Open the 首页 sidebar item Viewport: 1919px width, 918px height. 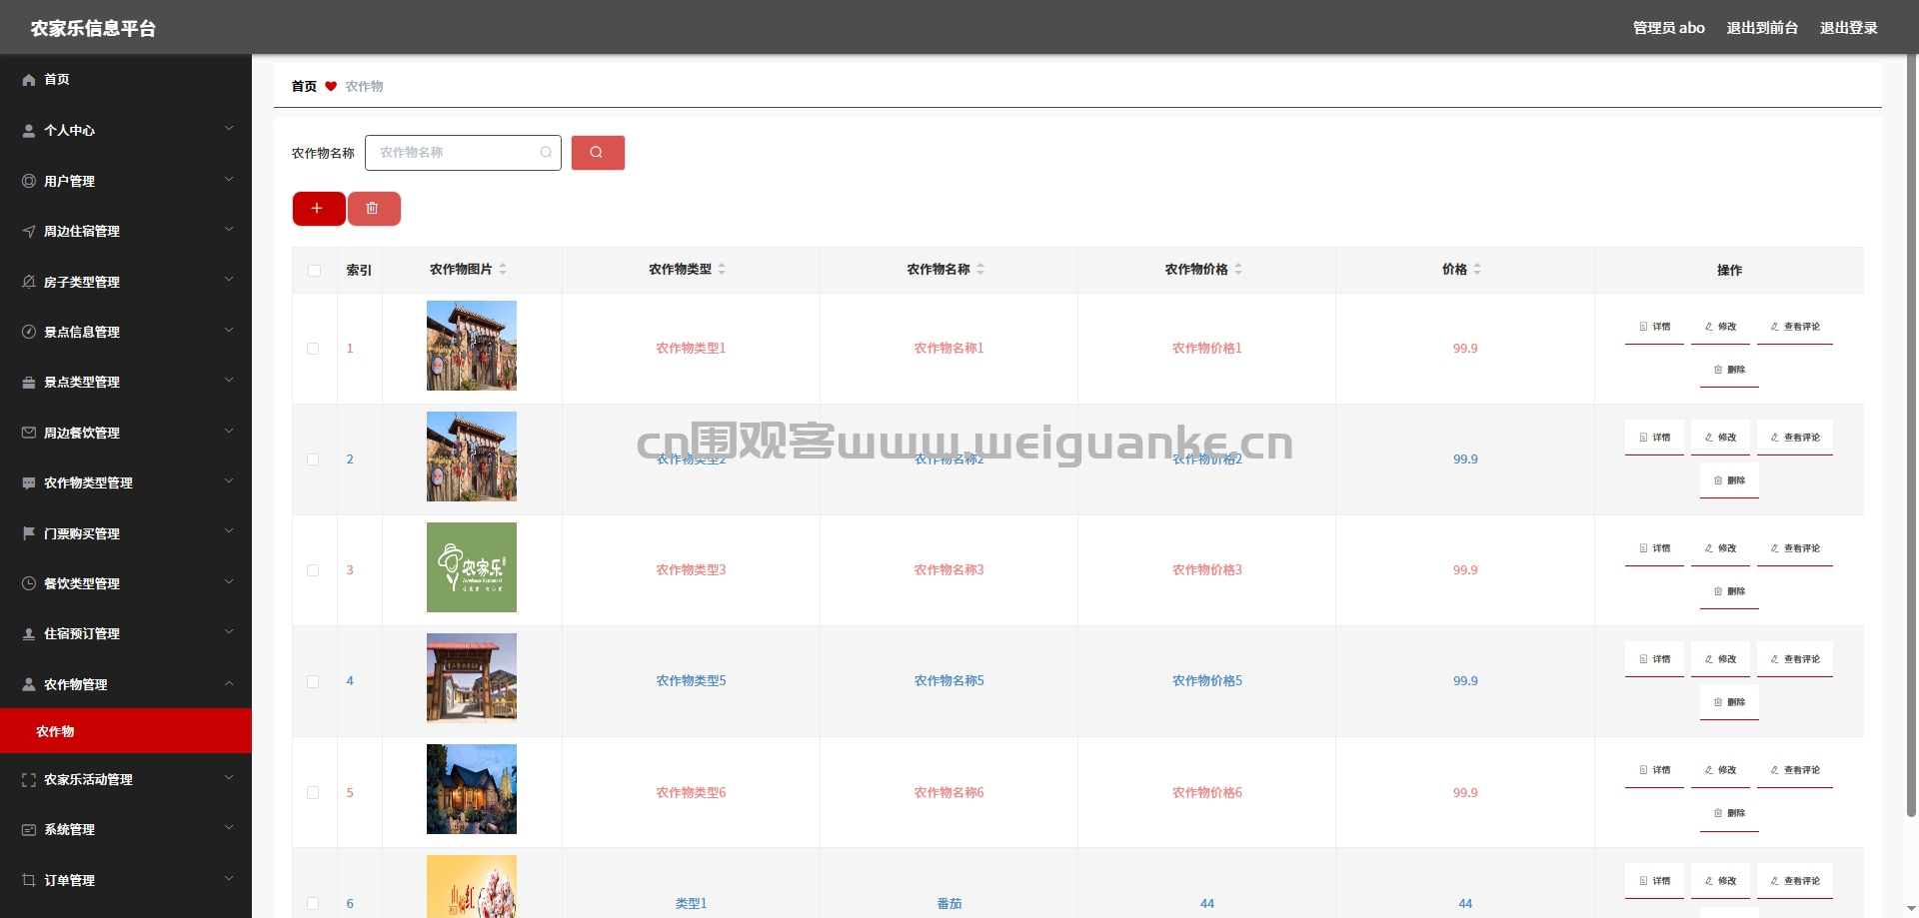coord(126,80)
